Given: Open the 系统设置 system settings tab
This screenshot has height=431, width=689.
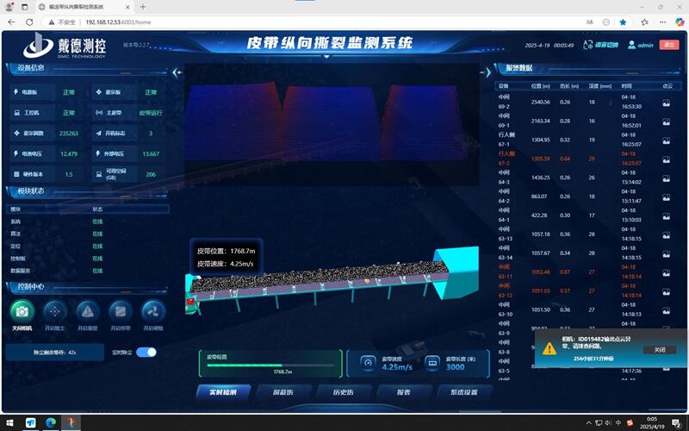Looking at the screenshot, I should (462, 391).
